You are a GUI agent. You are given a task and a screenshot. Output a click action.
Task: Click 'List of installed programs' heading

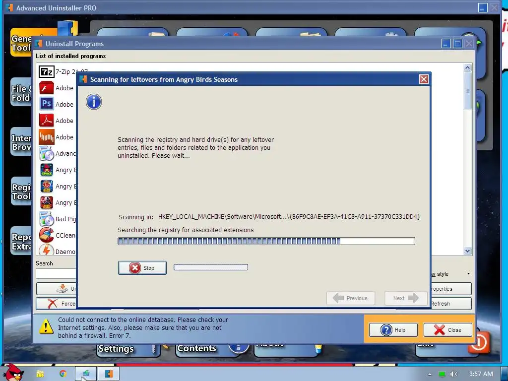(x=70, y=56)
